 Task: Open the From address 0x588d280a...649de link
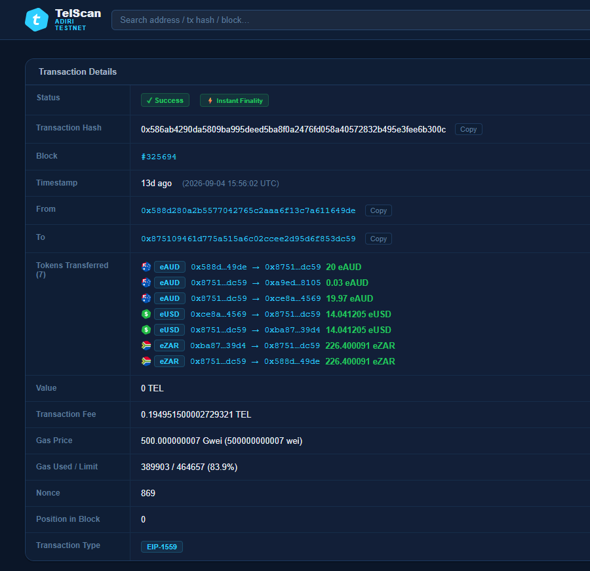[248, 210]
